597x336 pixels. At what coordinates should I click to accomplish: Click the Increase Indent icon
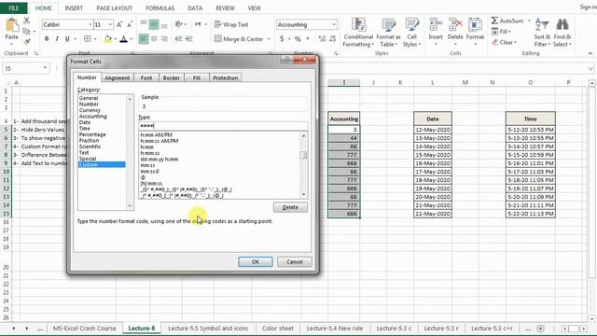(188, 39)
